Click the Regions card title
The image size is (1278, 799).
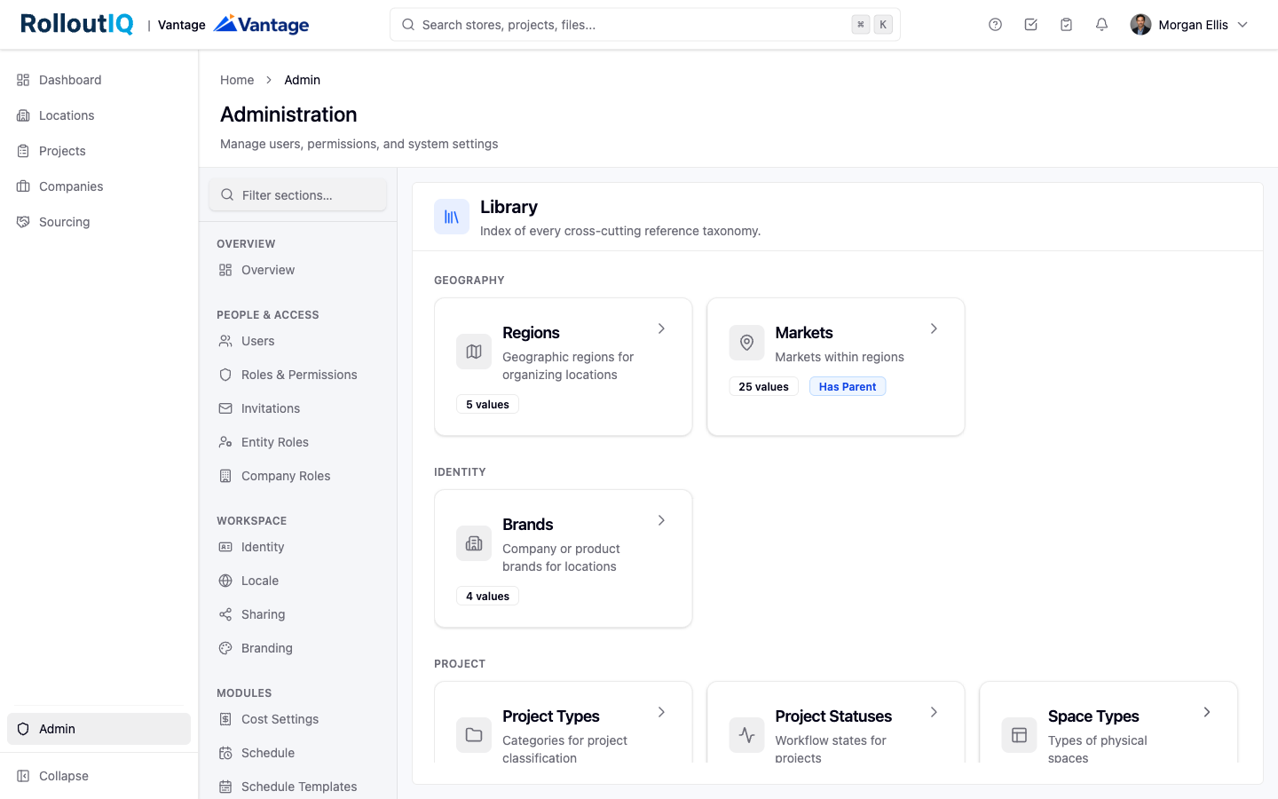[x=531, y=333]
